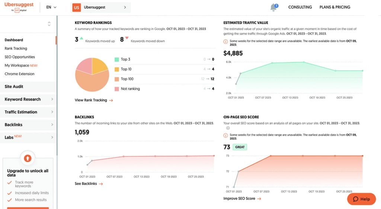Click the chat bubble icon in Help button

point(355,199)
